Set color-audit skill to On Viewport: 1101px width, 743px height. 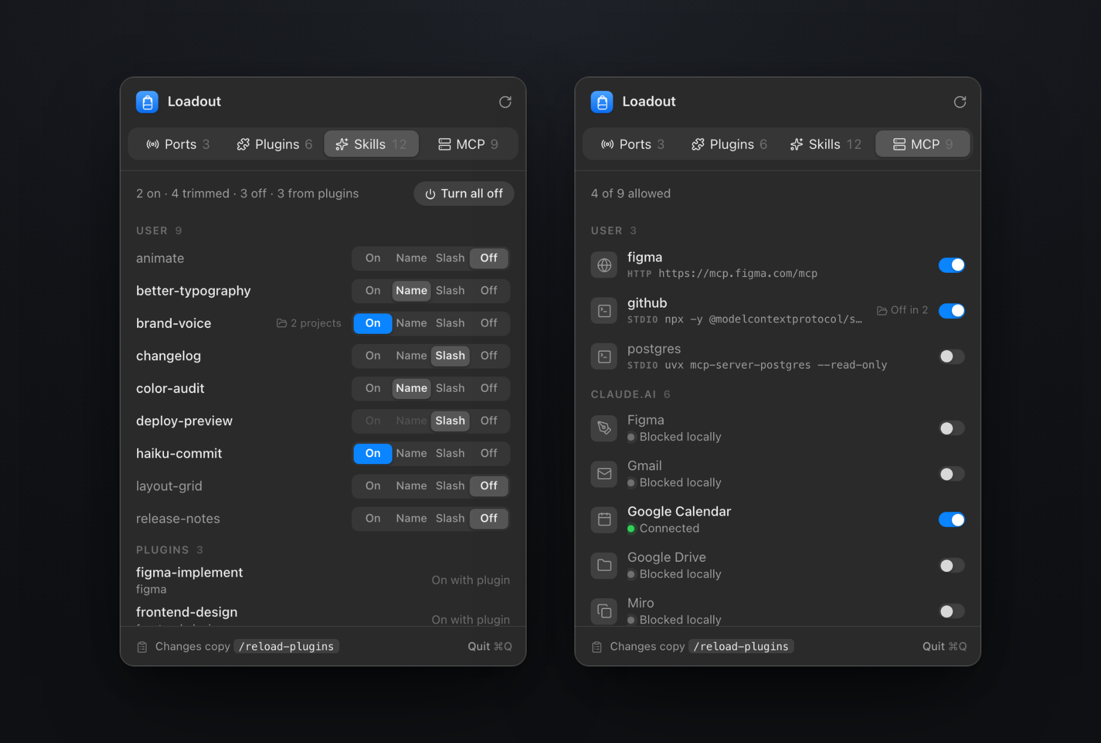[373, 388]
